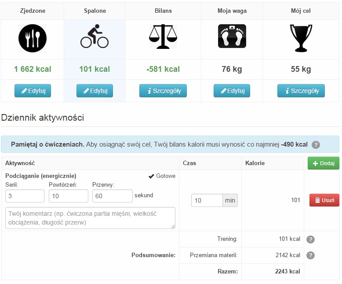
Task: Focus the Serii input field
Action: point(25,196)
